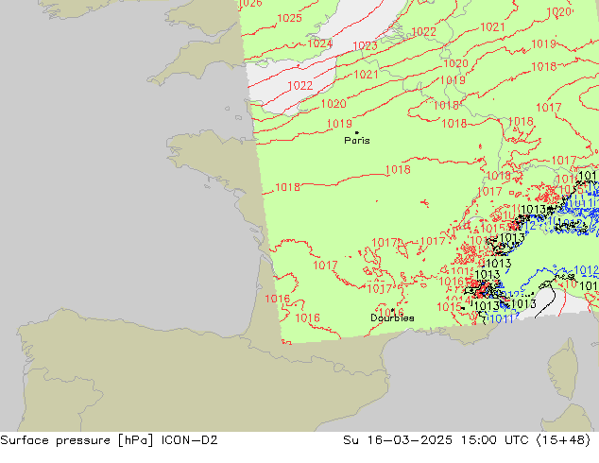Click the date 'Su 16-03-2025' text

click(x=398, y=440)
